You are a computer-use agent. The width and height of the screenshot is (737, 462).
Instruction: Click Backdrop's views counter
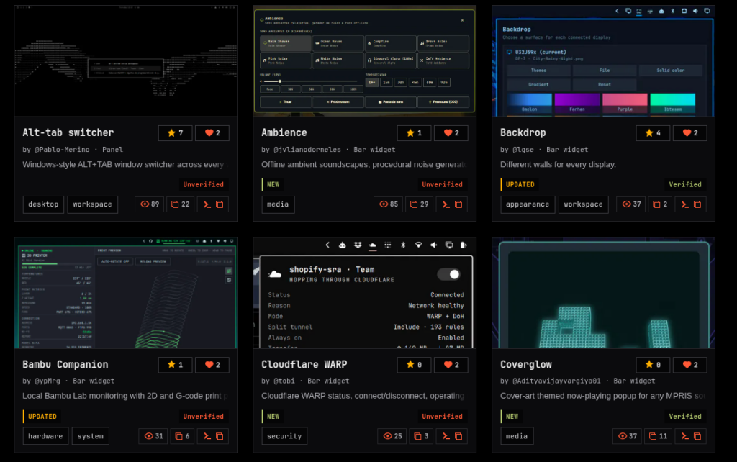(x=630, y=204)
